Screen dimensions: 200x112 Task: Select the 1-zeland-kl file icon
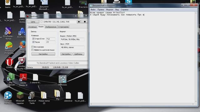(35, 79)
